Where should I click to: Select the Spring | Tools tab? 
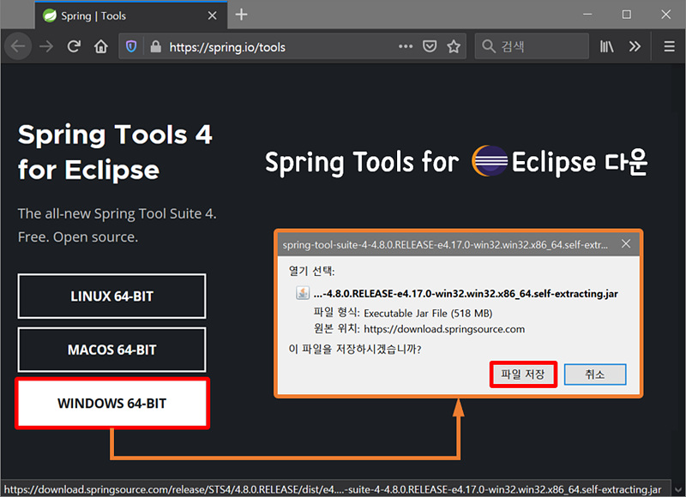(131, 15)
